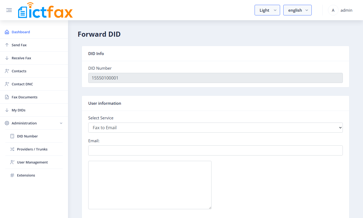
Task: Toggle the hamburger sidebar menu icon
Action: tap(9, 10)
